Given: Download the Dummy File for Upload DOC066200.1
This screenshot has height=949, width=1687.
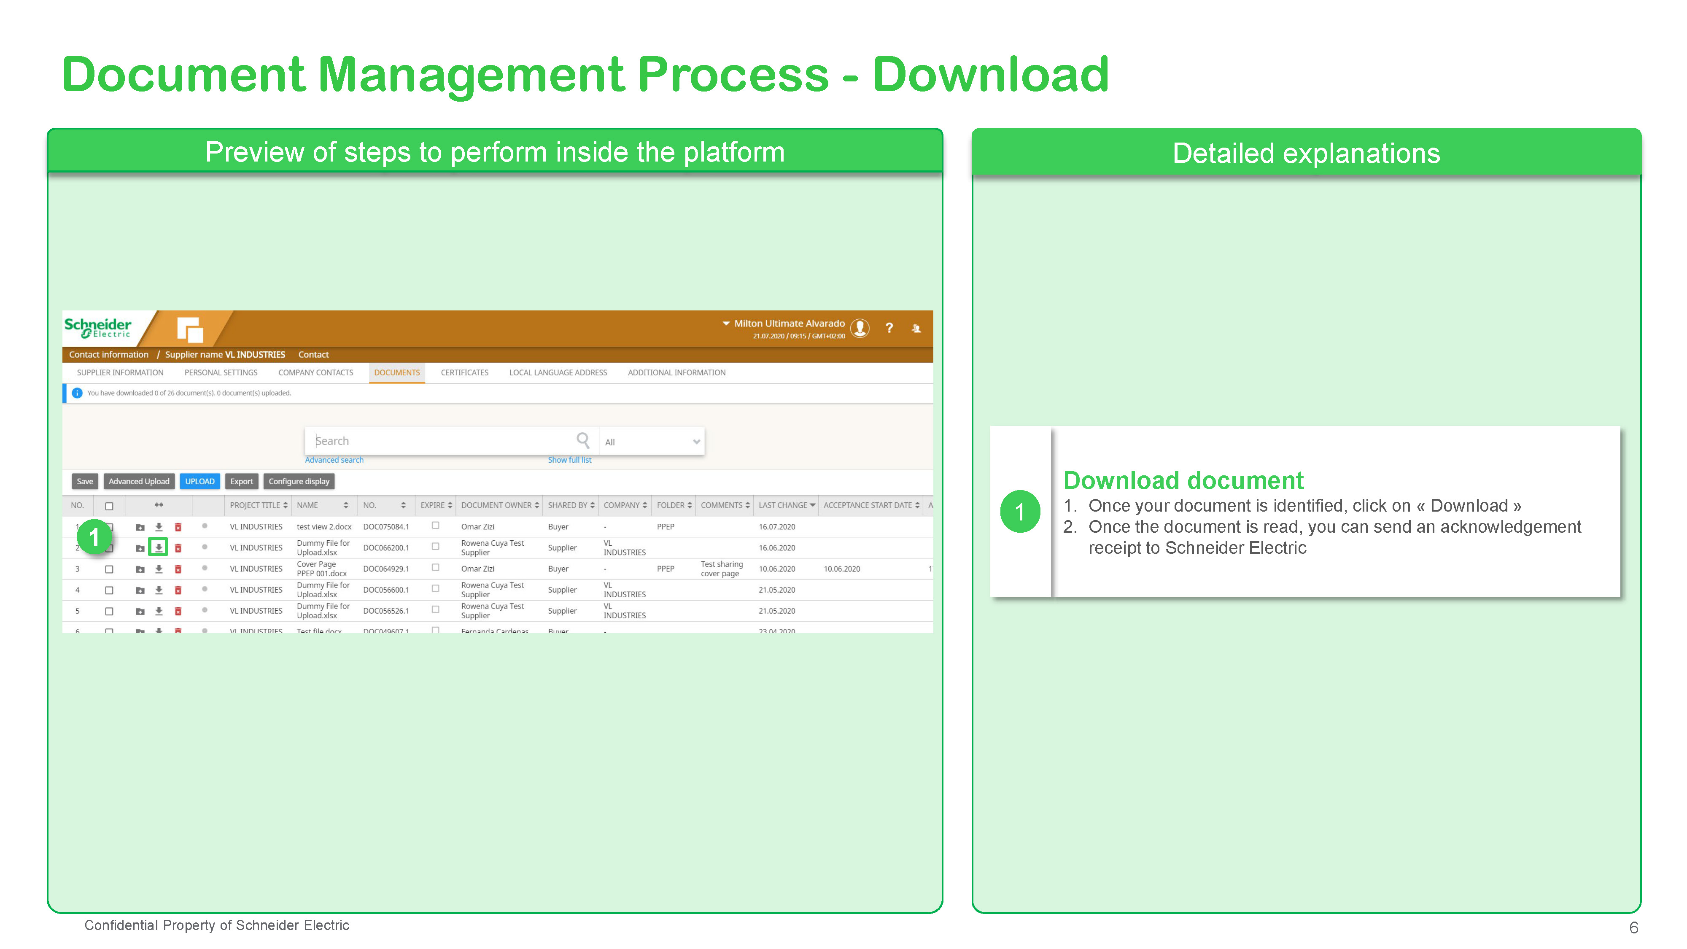Looking at the screenshot, I should coord(159,547).
